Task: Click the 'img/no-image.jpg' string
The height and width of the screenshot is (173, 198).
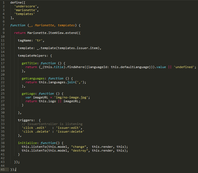Action: [71, 97]
